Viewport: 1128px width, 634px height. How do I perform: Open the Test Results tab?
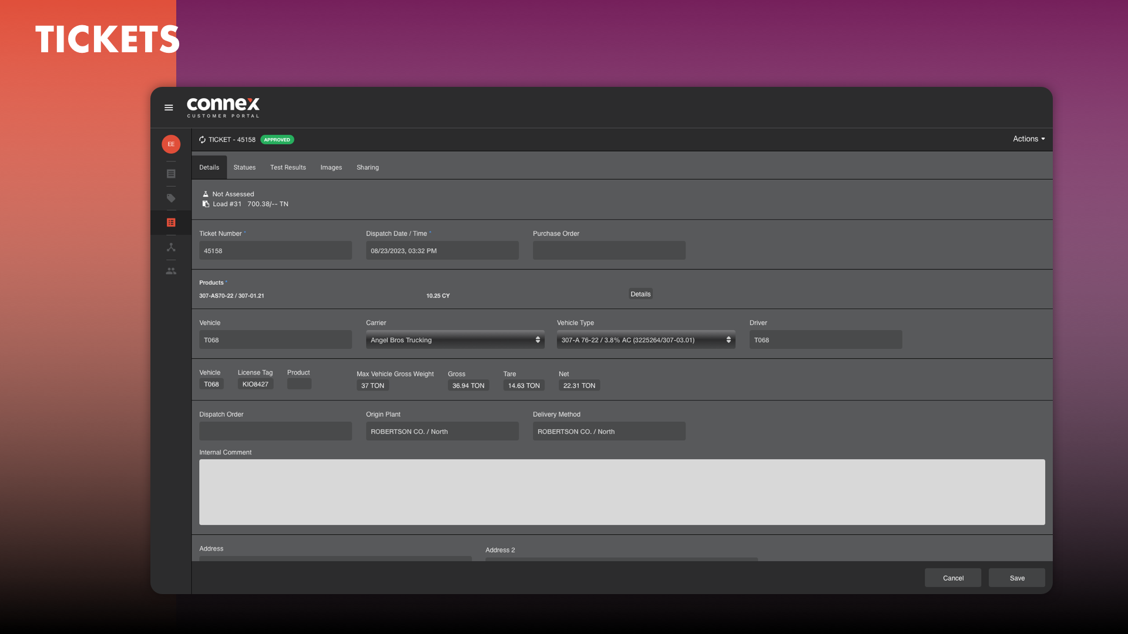point(288,167)
